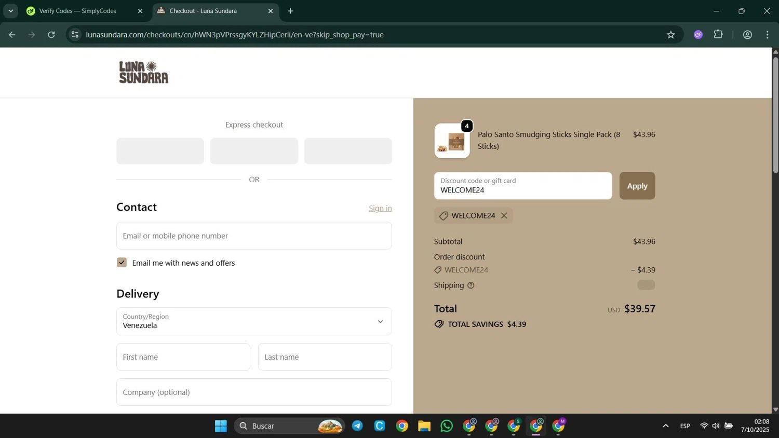
Task: Open the volume speaker icon
Action: pyautogui.click(x=716, y=426)
